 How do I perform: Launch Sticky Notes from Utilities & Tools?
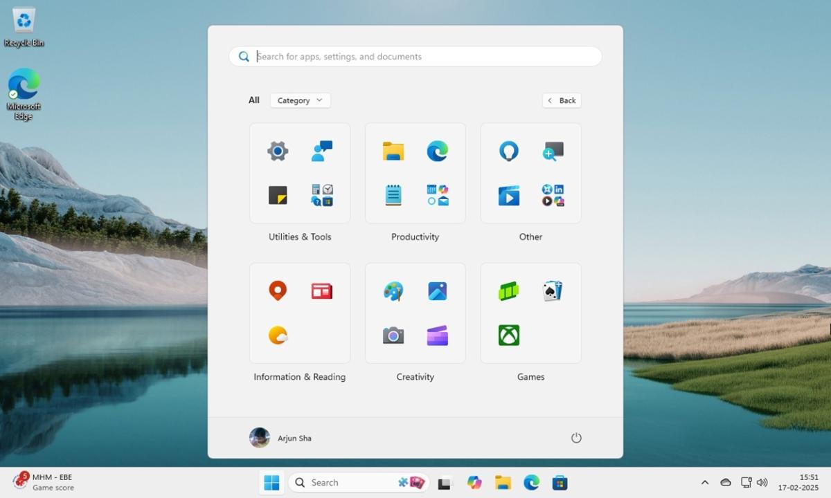[x=277, y=195]
